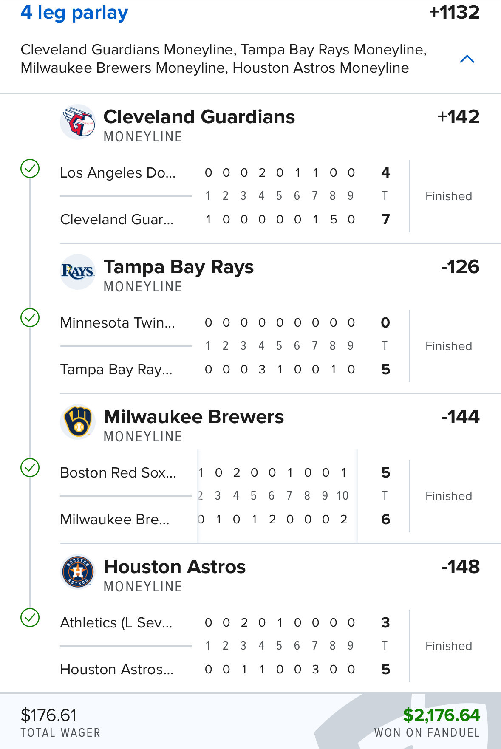Select the Houston Astros moneyline title
This screenshot has width=501, height=749.
pos(175,567)
